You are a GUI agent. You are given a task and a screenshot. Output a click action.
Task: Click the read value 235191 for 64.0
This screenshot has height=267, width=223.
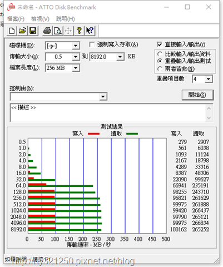(201, 185)
